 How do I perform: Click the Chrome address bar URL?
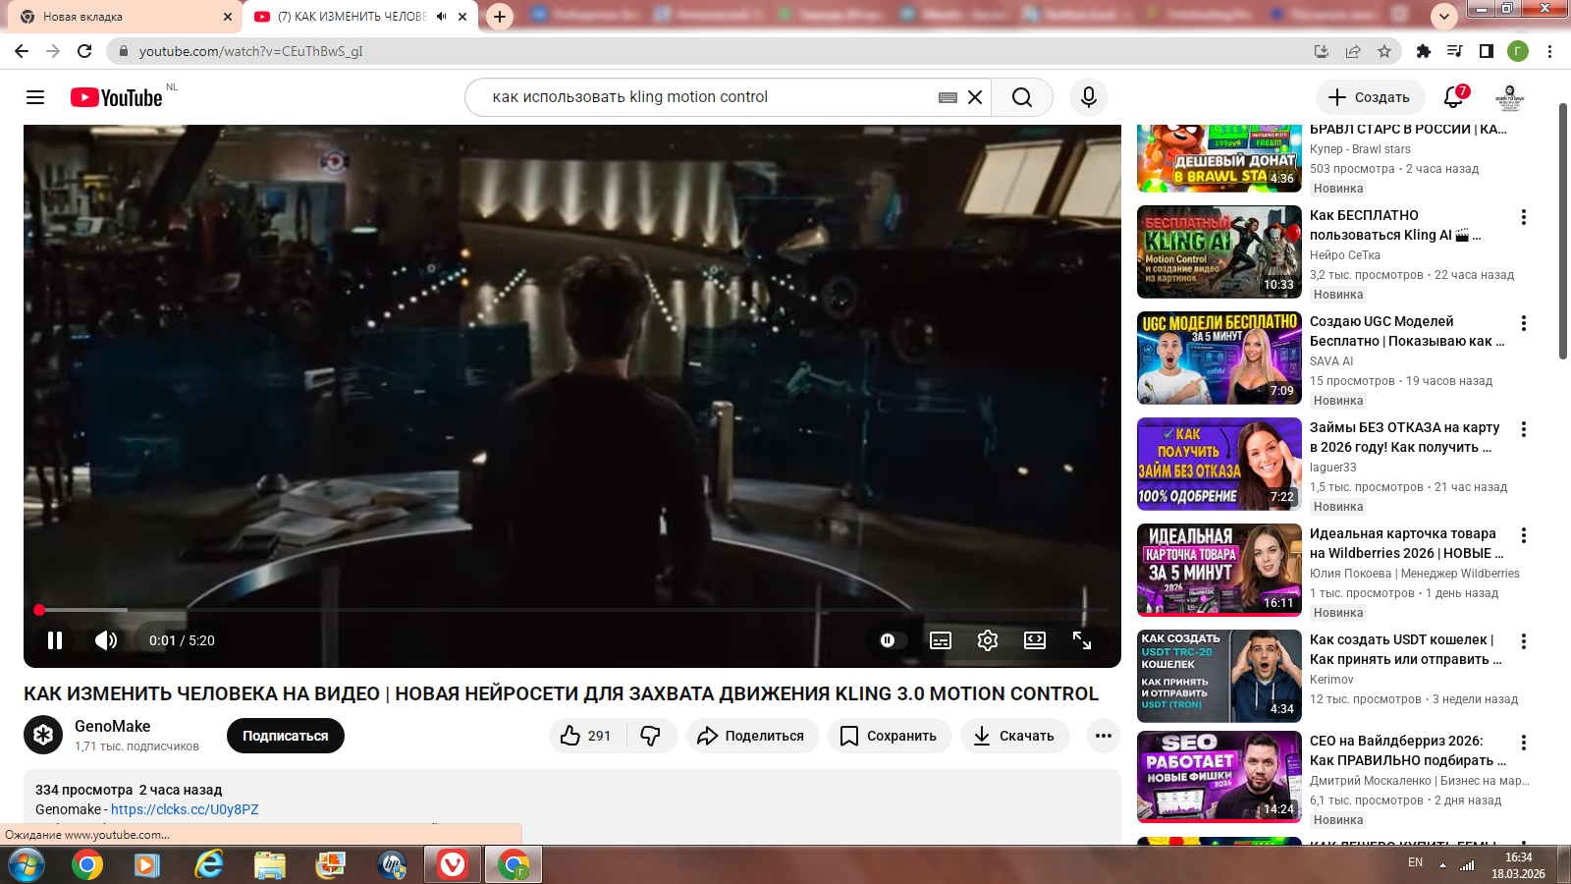[250, 51]
